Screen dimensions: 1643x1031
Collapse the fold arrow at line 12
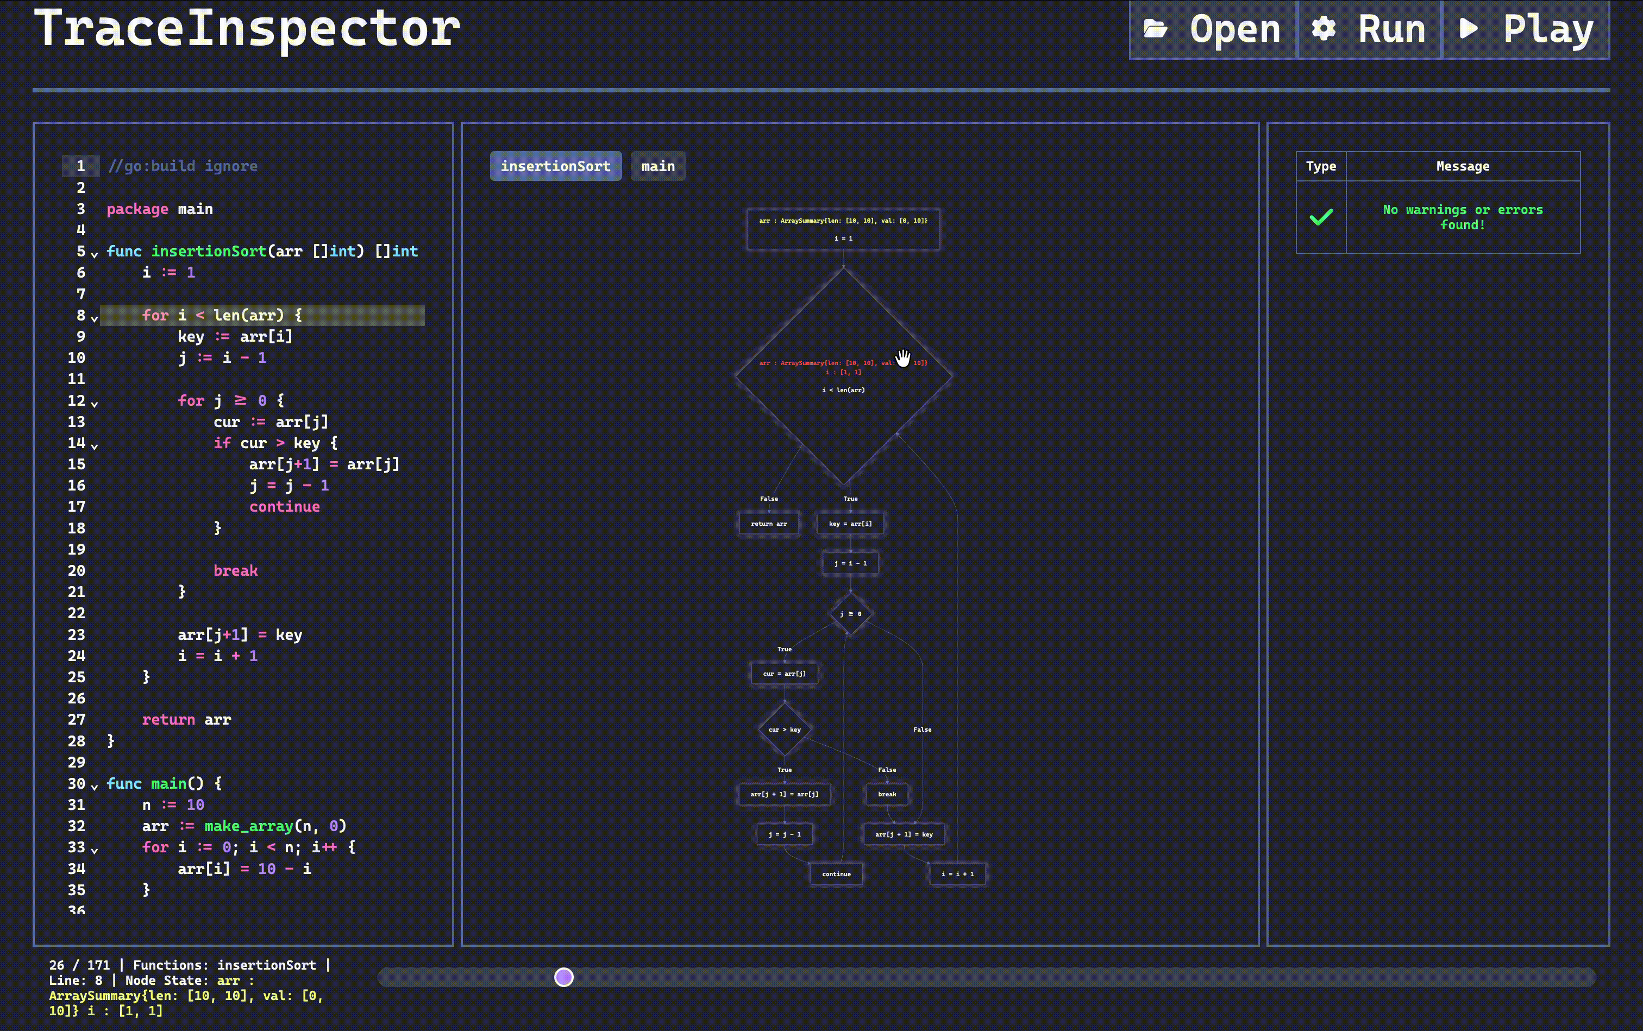(x=94, y=404)
